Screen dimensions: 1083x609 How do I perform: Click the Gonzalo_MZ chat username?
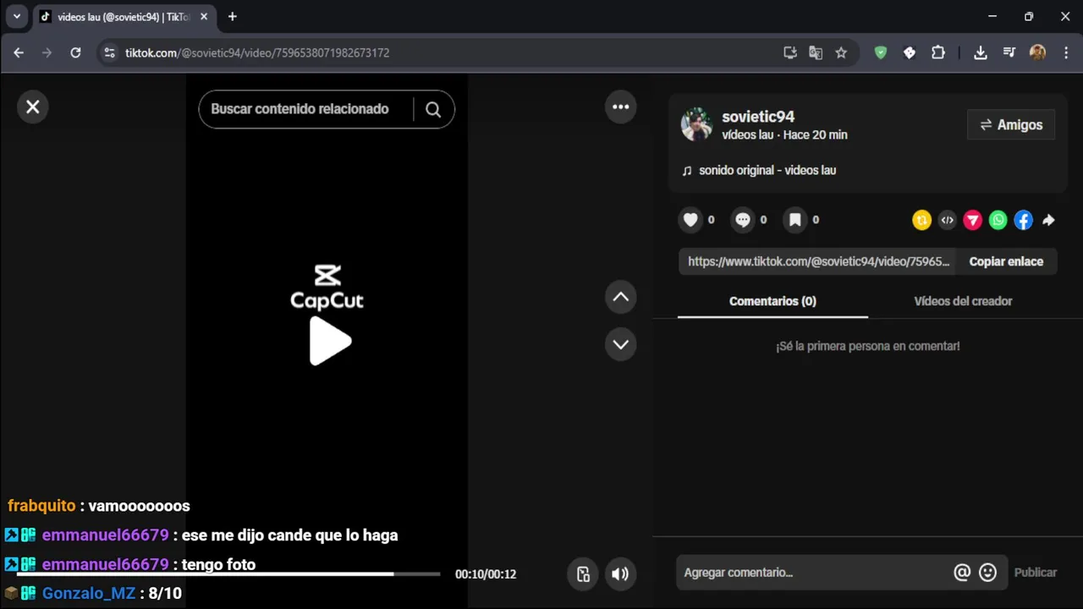coord(89,593)
